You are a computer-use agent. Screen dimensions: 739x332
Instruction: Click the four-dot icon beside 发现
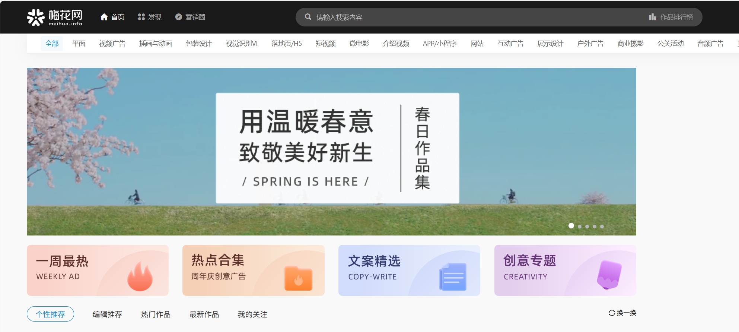(x=141, y=17)
